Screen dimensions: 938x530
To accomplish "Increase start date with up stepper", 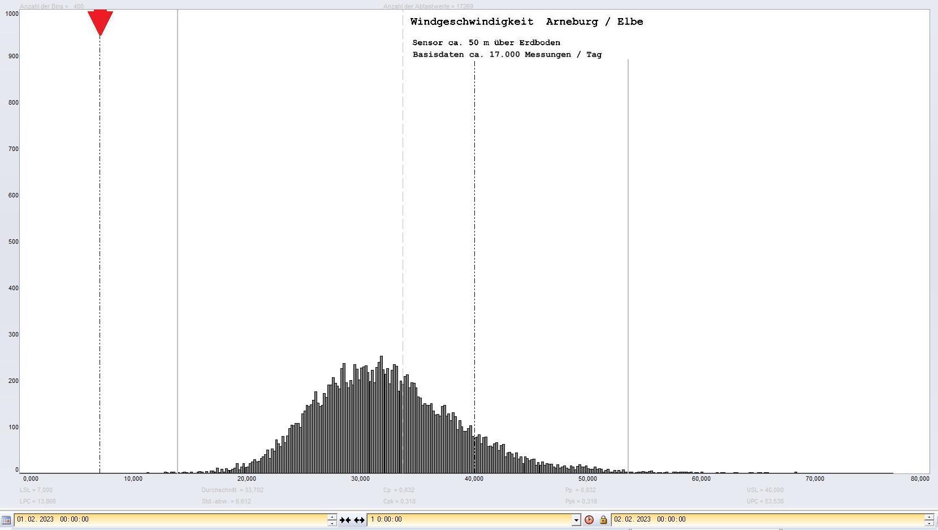I will pos(332,516).
